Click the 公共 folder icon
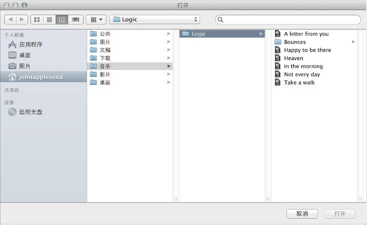Screen dimensions: 367x225 click(x=93, y=33)
